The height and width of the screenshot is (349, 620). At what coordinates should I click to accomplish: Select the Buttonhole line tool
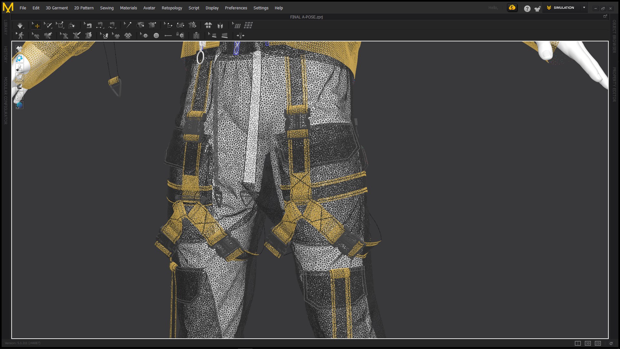pos(168,36)
